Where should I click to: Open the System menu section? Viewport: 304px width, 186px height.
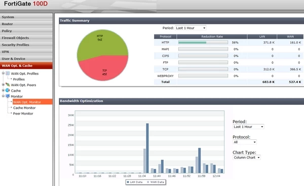[26, 17]
